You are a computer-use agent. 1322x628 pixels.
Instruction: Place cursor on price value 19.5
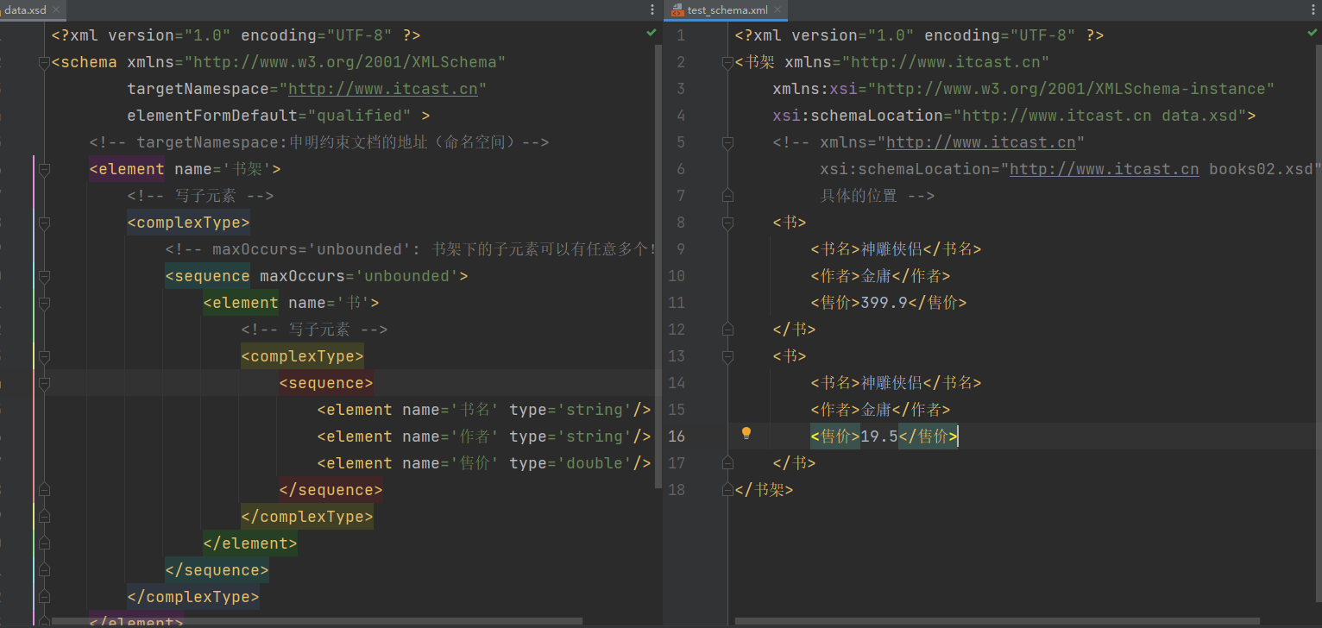coord(879,436)
